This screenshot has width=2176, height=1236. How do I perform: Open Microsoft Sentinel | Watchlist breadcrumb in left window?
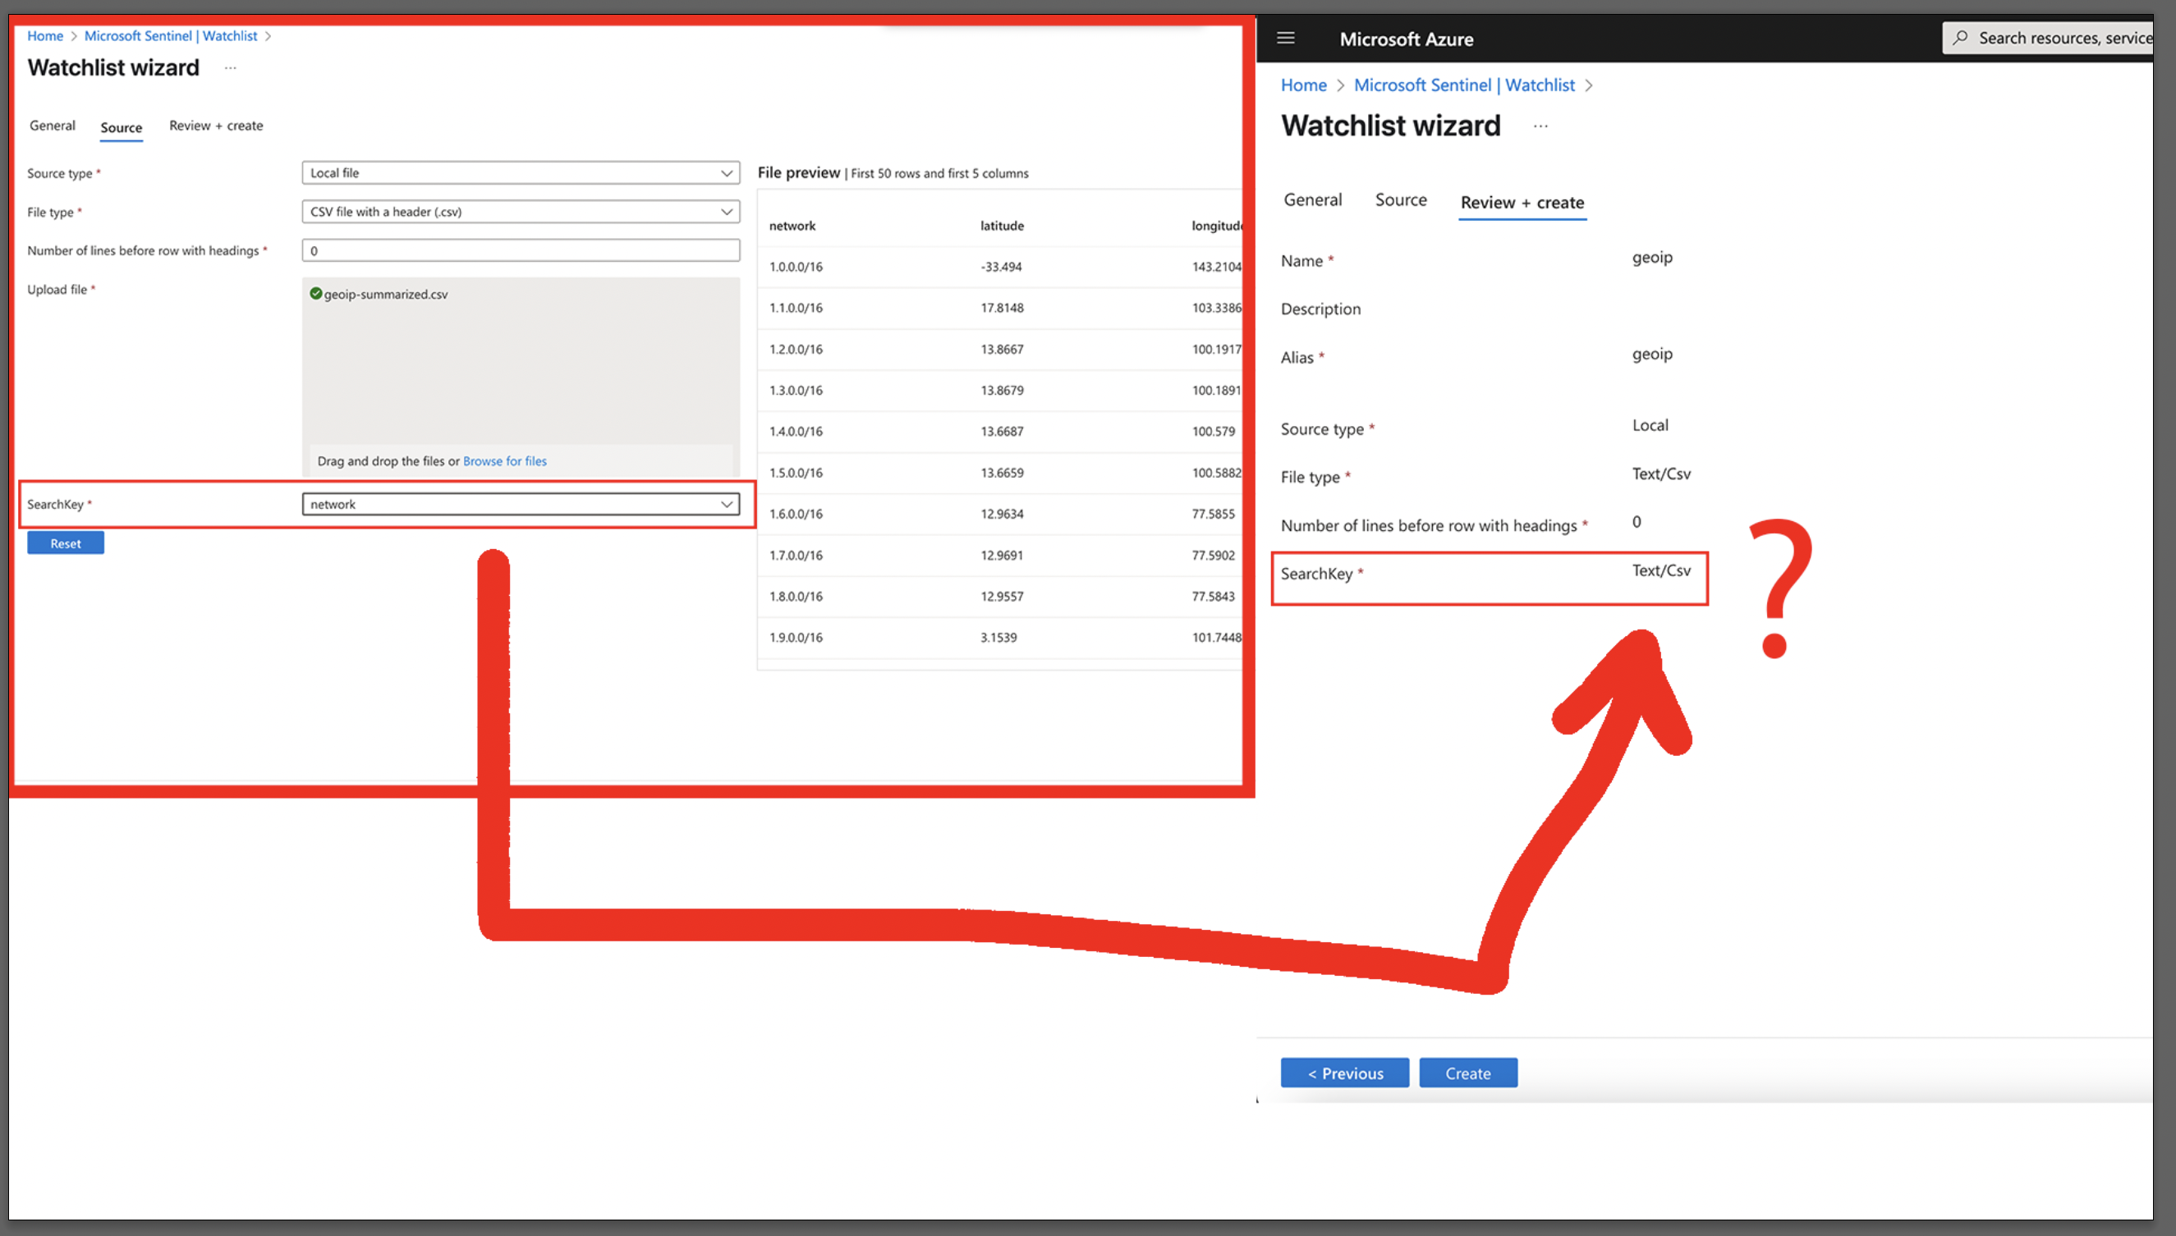(x=171, y=35)
